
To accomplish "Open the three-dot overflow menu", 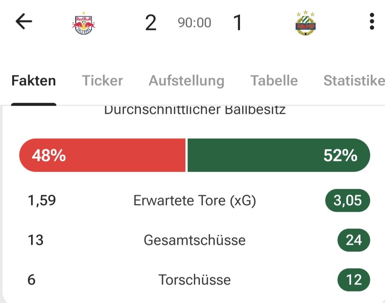I will 372,22.
